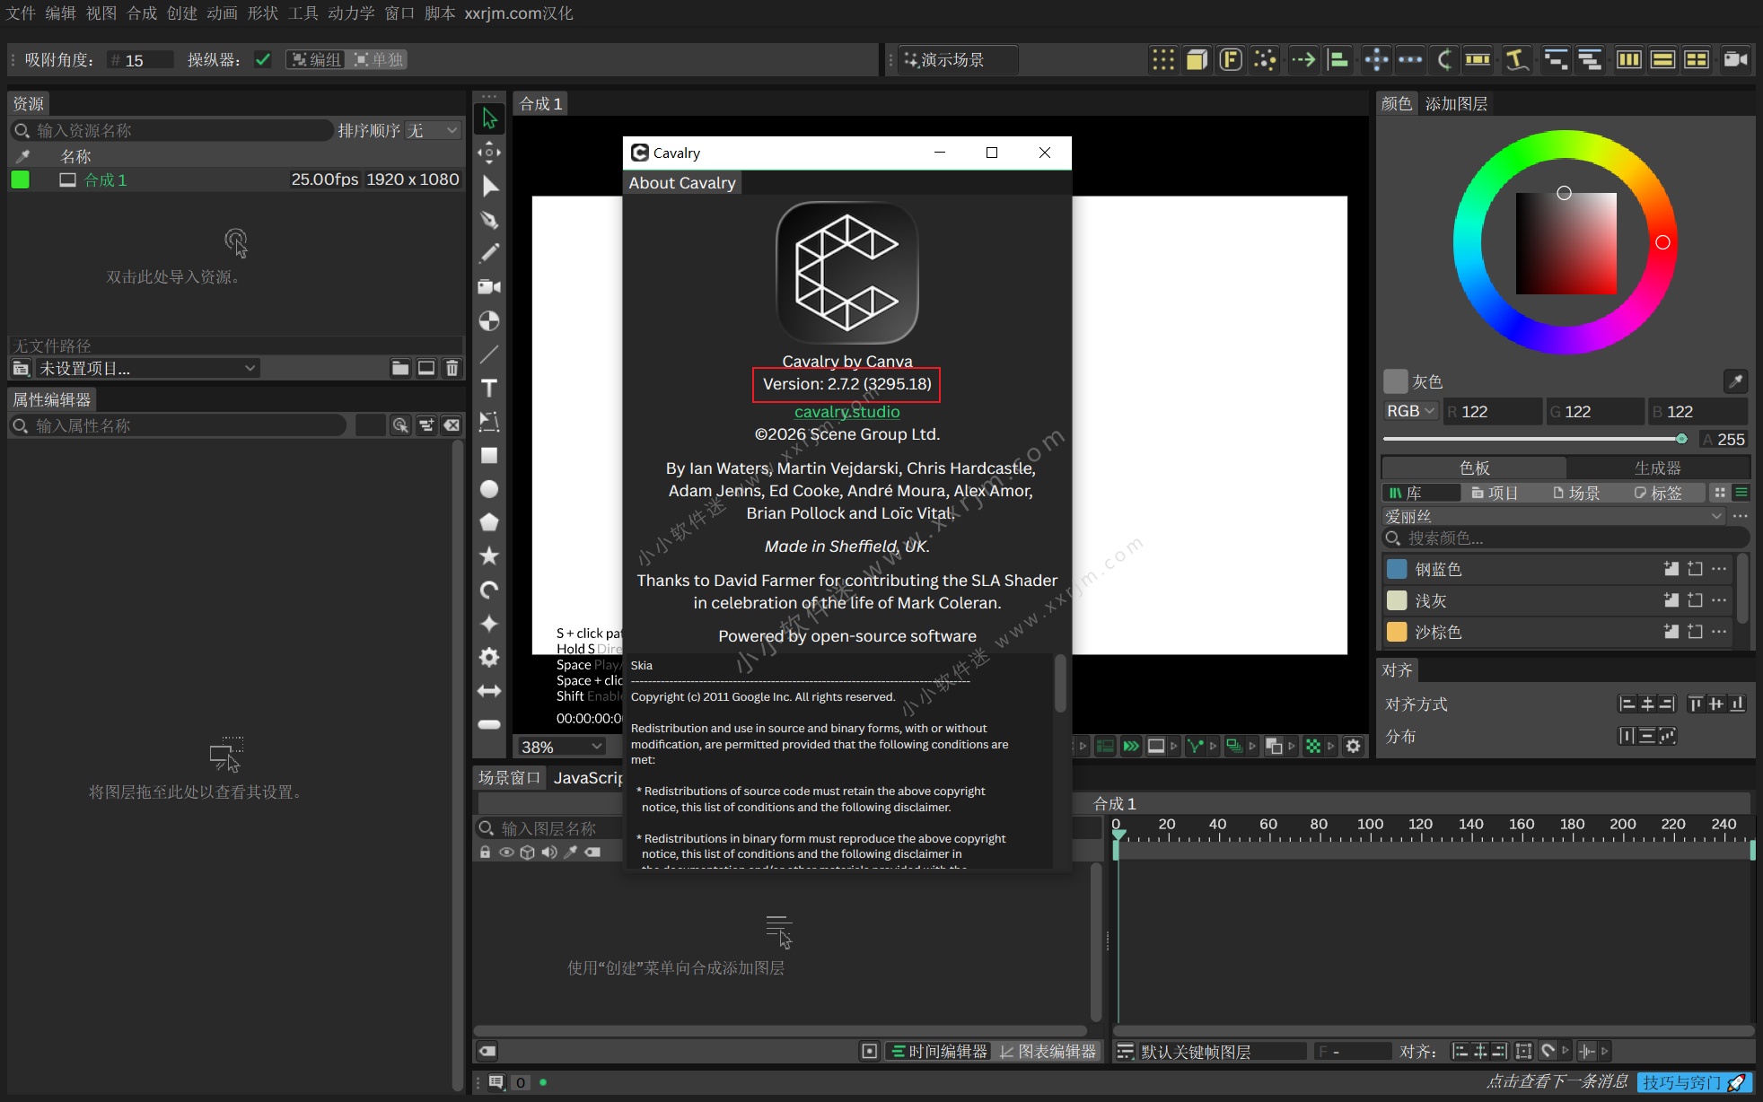Expand arrow next to green checkerboard icon

click(1331, 746)
